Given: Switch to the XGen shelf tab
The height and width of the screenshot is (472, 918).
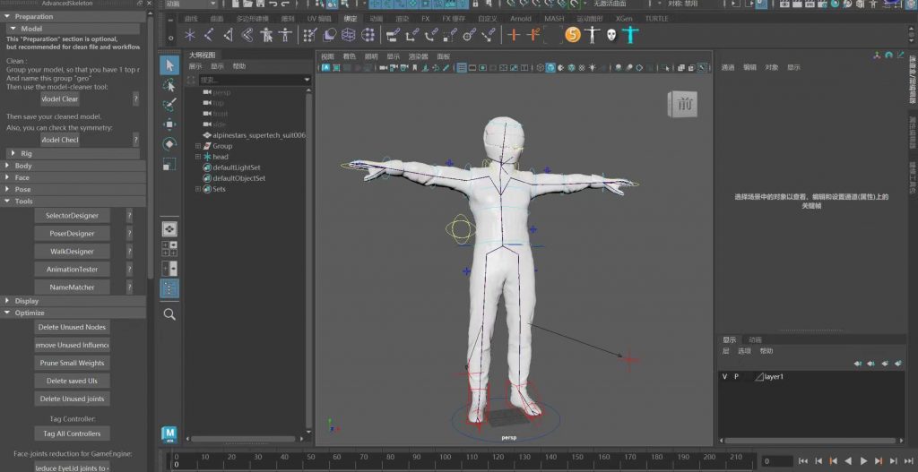Looking at the screenshot, I should pos(624,19).
